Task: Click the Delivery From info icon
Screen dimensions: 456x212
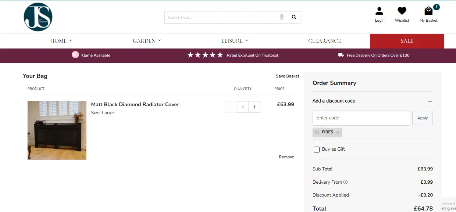Action: 345,182
